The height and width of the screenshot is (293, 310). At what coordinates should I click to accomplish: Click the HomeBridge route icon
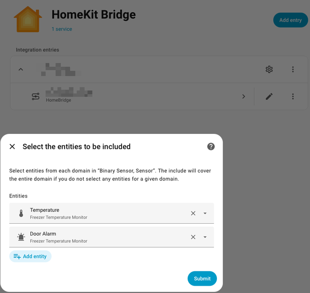click(35, 97)
